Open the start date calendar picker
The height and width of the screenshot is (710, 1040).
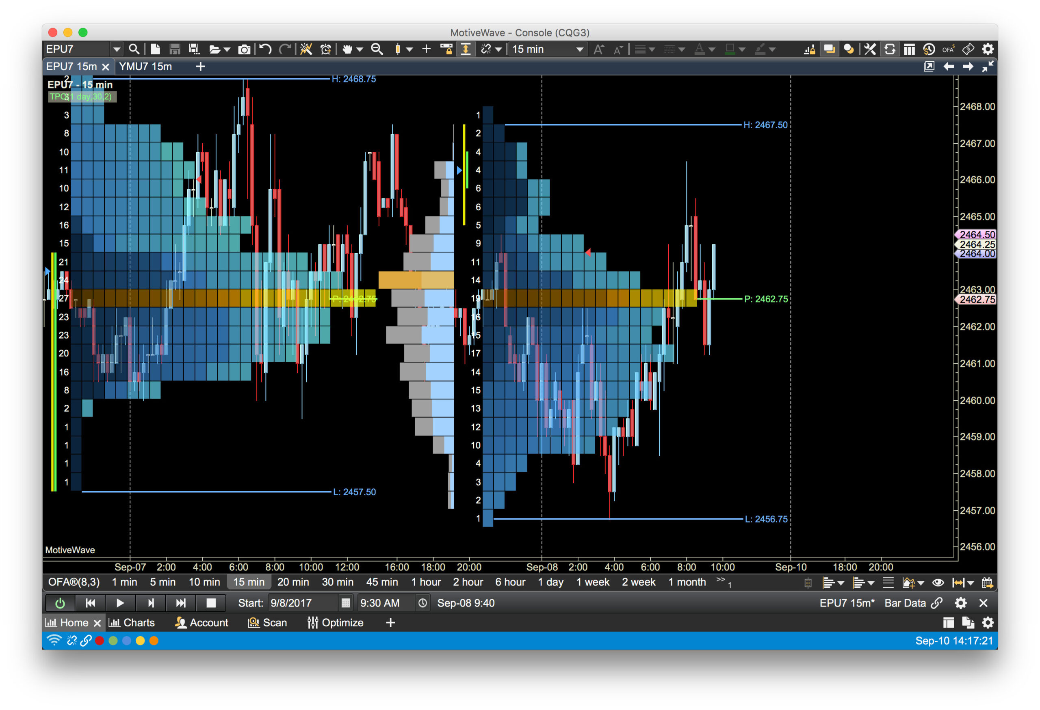pos(345,603)
